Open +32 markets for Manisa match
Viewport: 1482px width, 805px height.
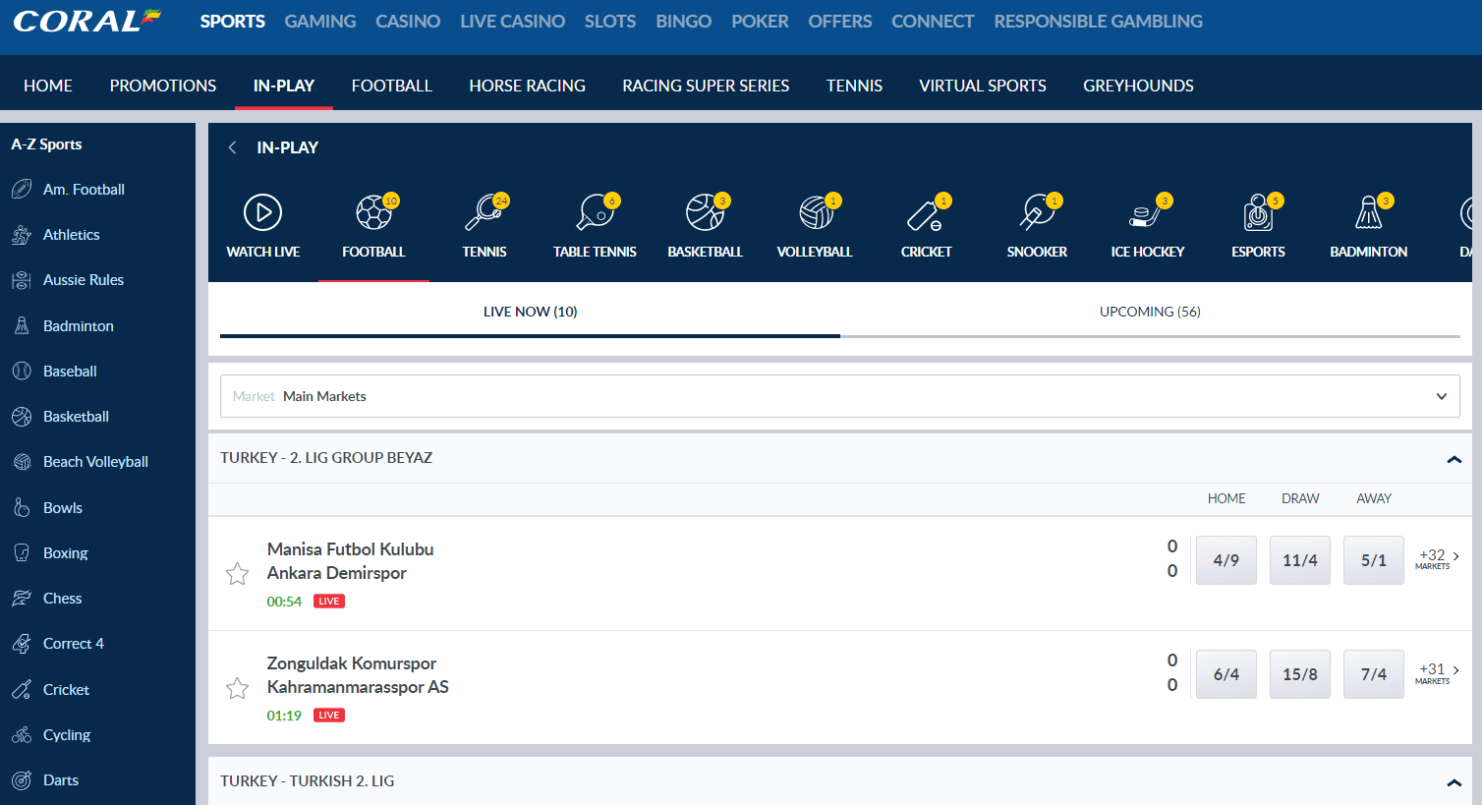tap(1437, 558)
